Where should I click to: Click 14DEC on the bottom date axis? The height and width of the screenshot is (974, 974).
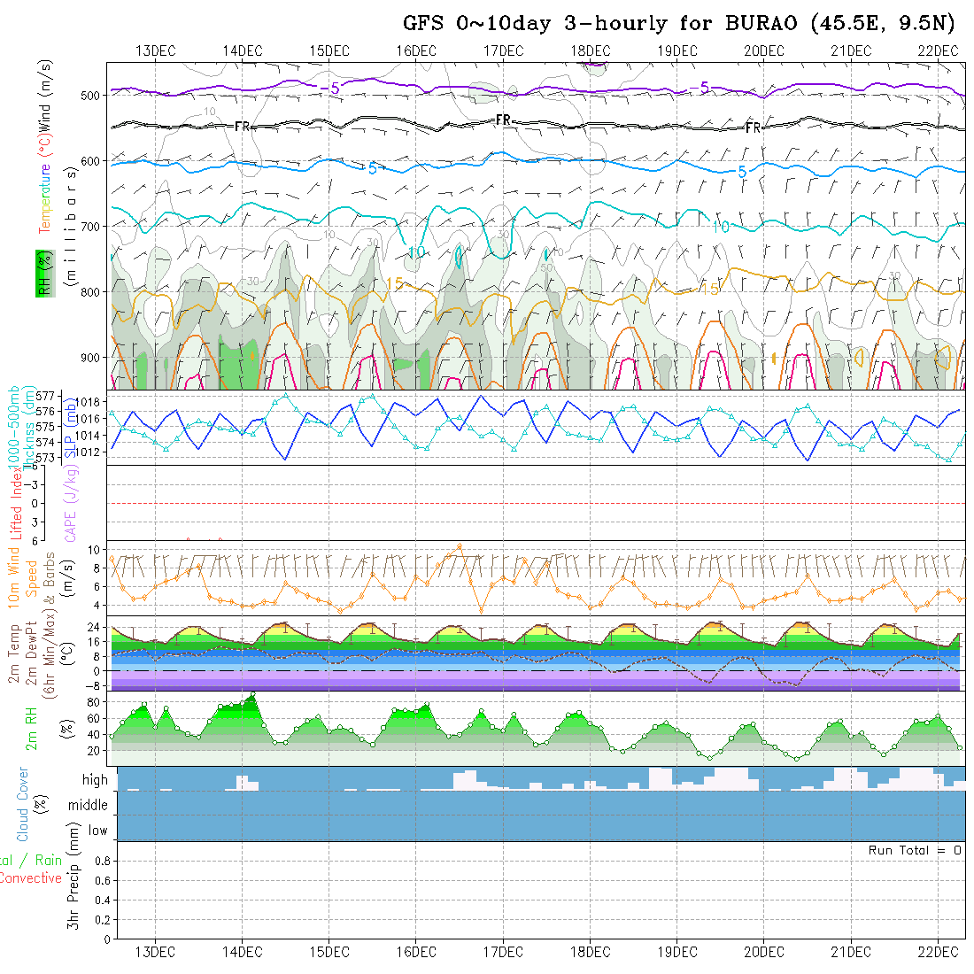[x=242, y=952]
